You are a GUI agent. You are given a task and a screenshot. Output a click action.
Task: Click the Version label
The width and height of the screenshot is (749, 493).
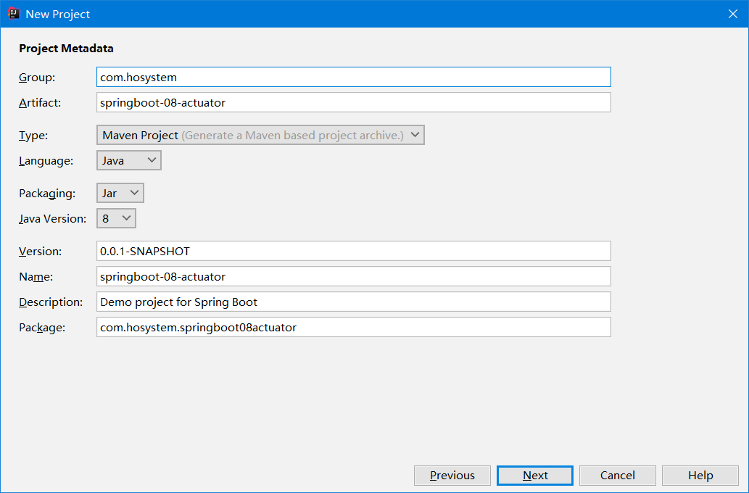pyautogui.click(x=41, y=252)
